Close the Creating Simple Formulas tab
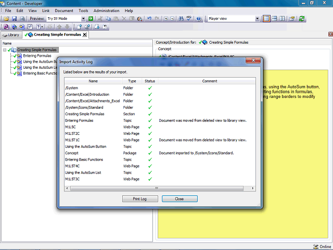 tap(84, 35)
